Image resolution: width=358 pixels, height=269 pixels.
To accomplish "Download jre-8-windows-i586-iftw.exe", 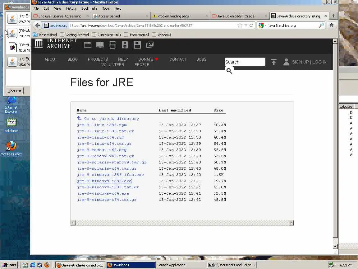I will [110, 175].
